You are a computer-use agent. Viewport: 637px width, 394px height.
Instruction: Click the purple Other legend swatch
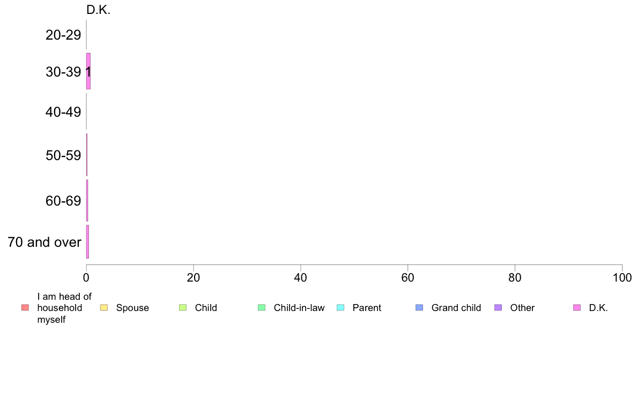(498, 308)
